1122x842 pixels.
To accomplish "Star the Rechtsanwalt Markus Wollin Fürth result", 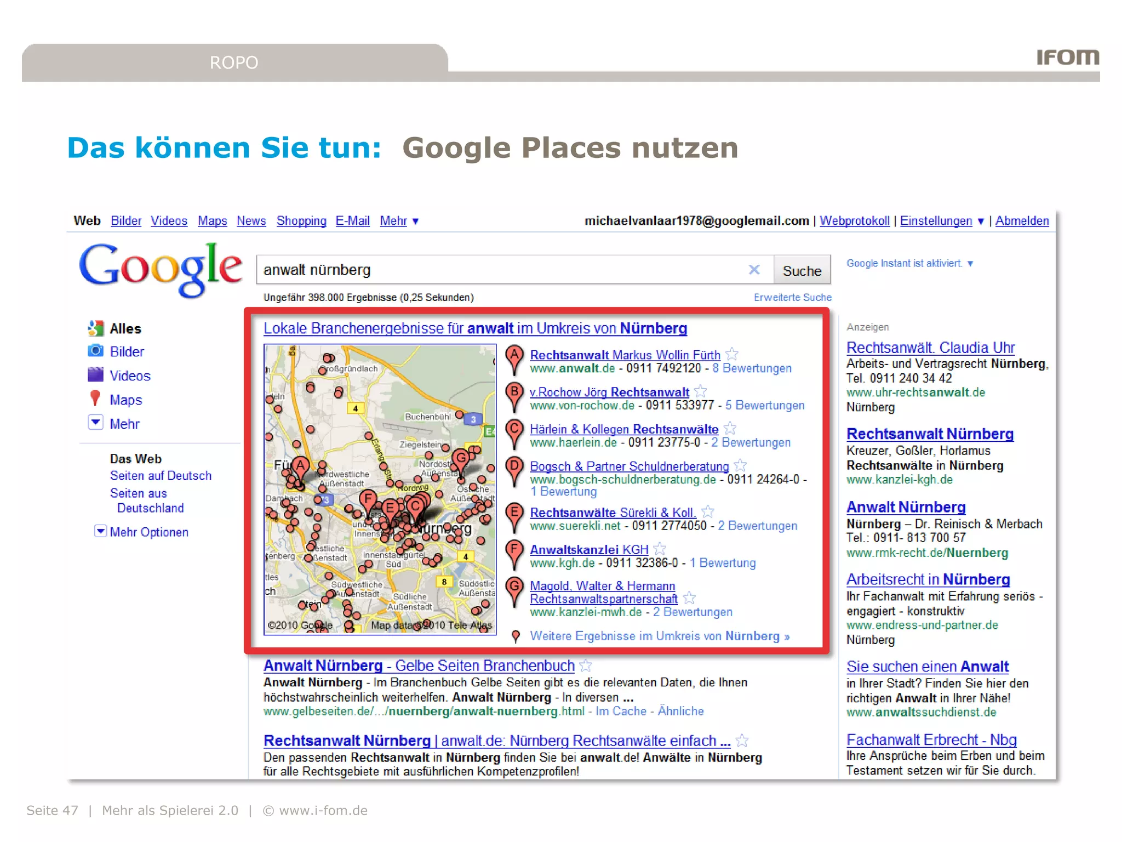I will 732,355.
